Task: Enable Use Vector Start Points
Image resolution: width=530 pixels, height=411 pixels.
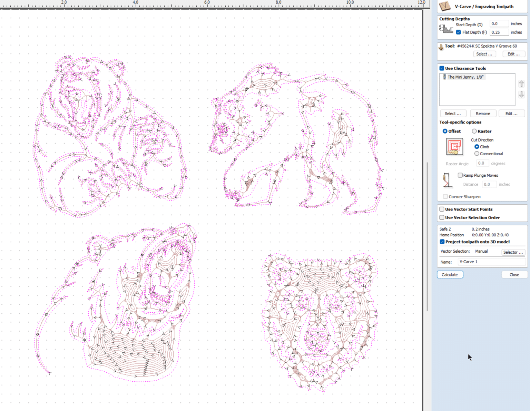Action: (442, 209)
